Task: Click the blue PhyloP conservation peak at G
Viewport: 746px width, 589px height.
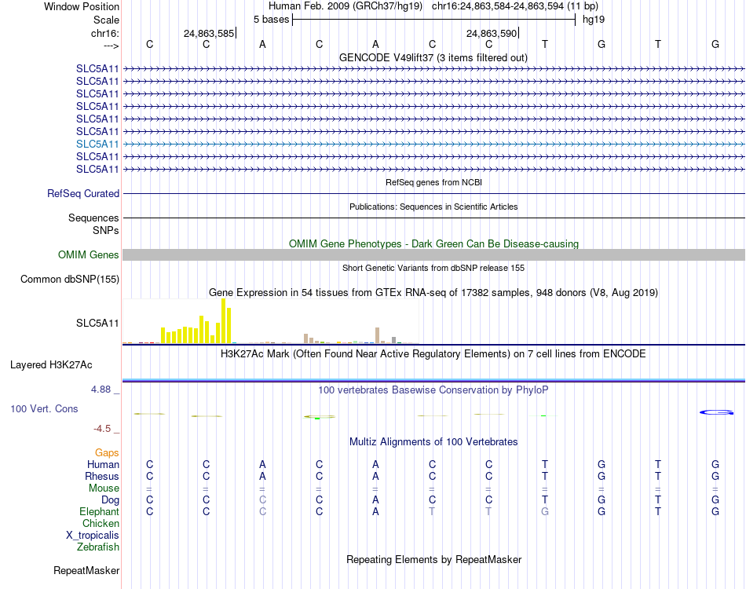Action: tap(716, 412)
